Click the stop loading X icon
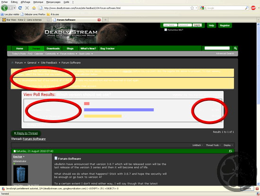260x196 pixels. point(27,8)
